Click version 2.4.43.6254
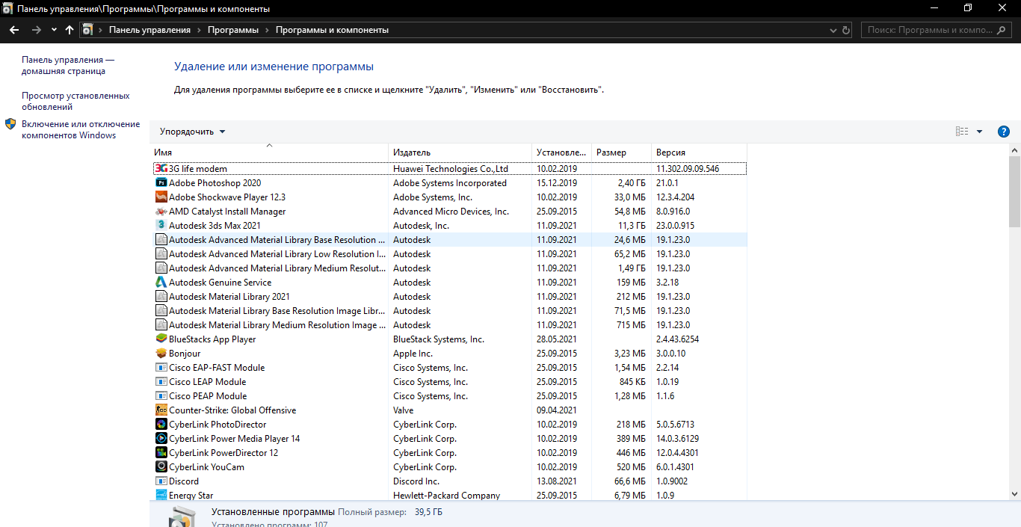Screen dimensions: 1021x527 point(677,339)
